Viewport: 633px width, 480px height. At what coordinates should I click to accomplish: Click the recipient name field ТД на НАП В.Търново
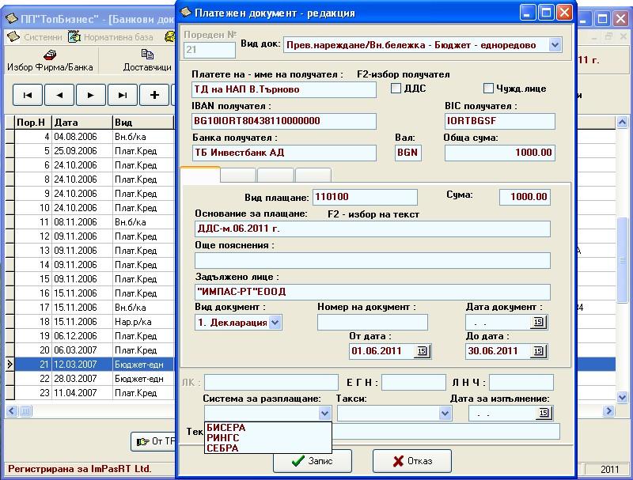click(284, 89)
